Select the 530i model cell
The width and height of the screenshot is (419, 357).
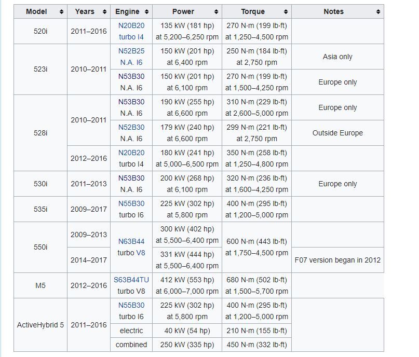(x=40, y=184)
